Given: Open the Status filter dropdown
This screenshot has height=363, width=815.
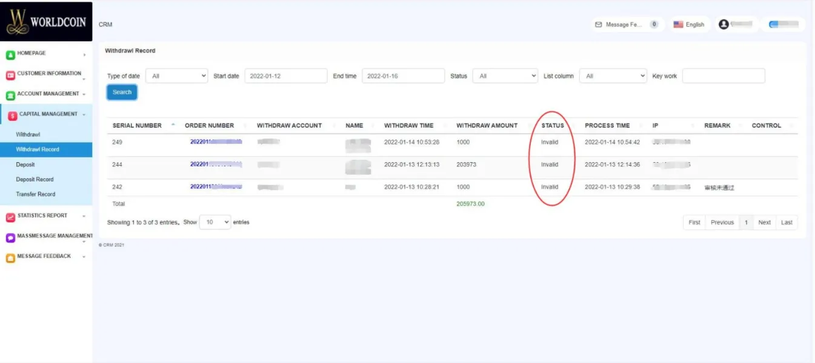Looking at the screenshot, I should tap(505, 76).
